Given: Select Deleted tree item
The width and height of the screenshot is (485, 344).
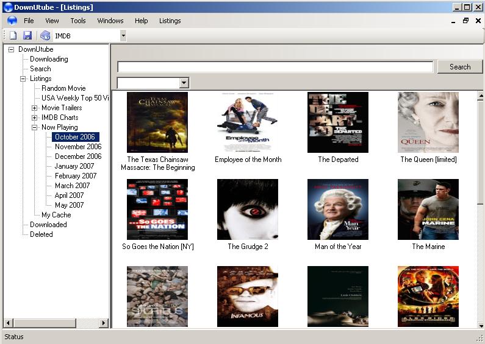Looking at the screenshot, I should [41, 234].
